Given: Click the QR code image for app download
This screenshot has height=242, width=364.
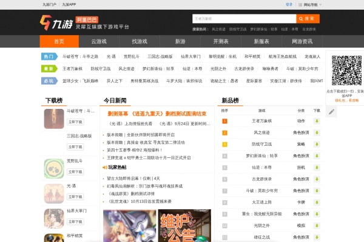Looking at the screenshot, I should pos(346,70).
